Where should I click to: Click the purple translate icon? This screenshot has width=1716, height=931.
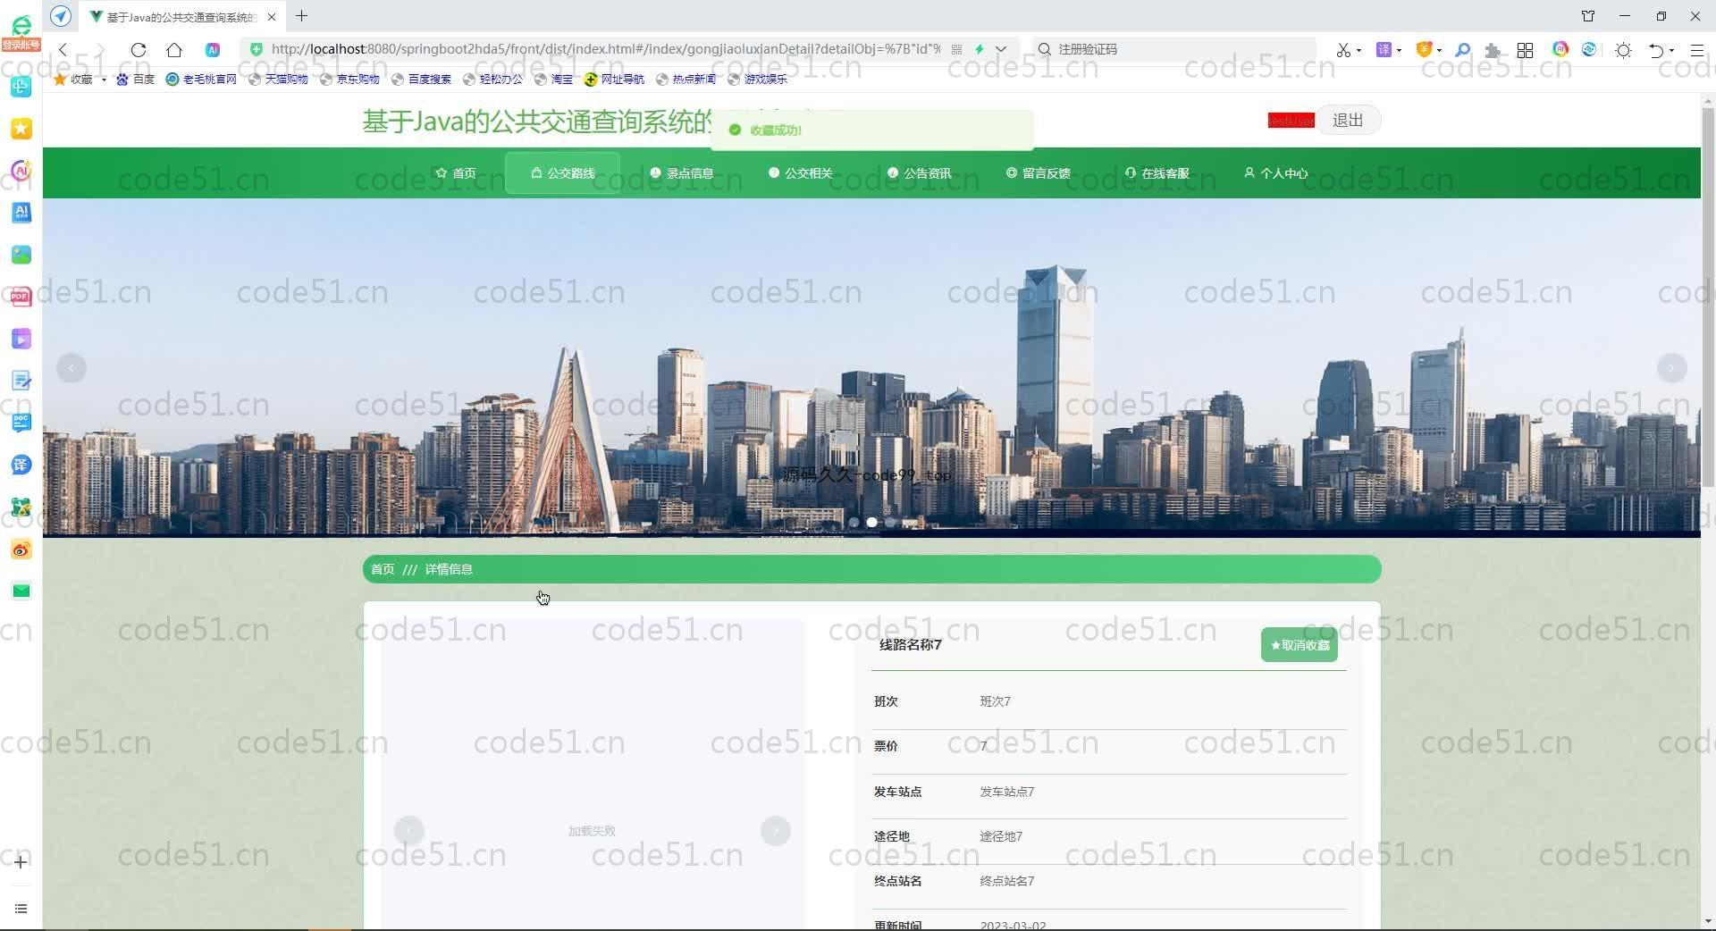(1384, 50)
